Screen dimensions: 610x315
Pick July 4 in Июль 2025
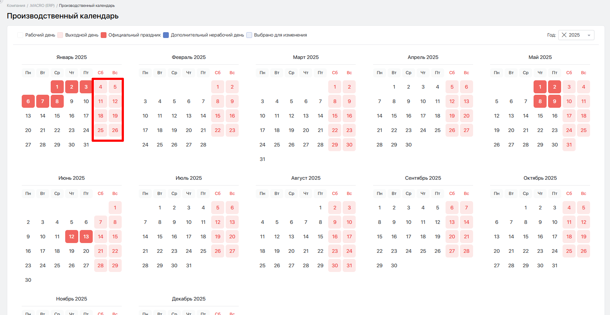pyautogui.click(x=203, y=208)
